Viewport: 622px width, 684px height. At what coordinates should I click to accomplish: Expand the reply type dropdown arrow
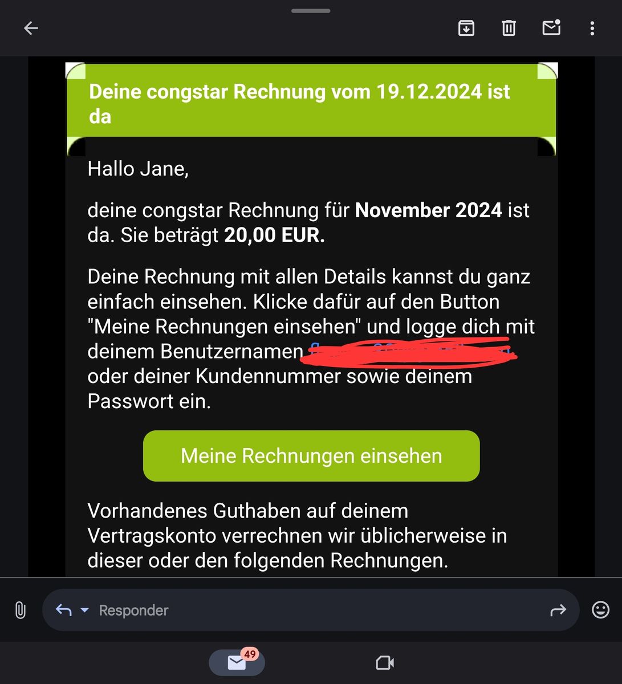coord(84,610)
